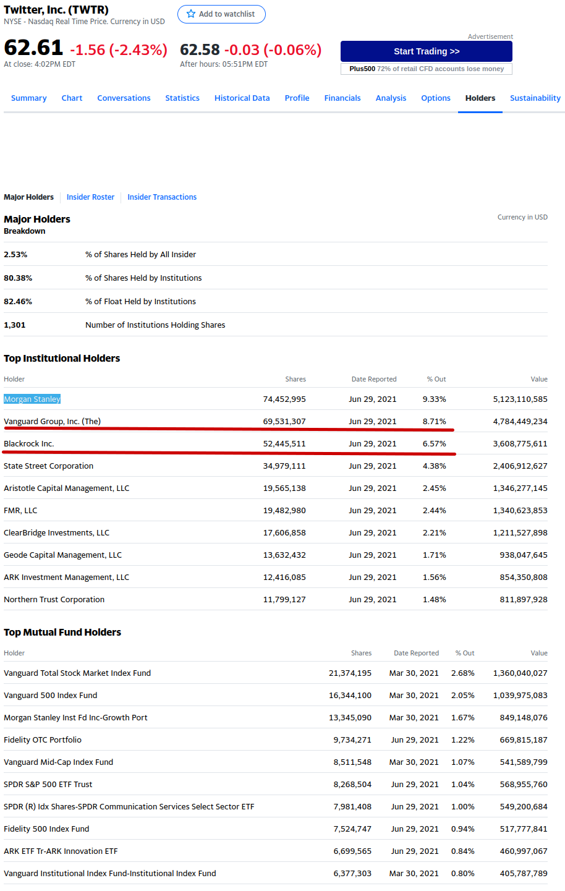Go to Insider Transactions

(162, 197)
